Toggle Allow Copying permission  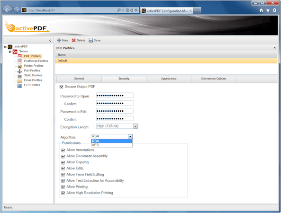(x=63, y=162)
